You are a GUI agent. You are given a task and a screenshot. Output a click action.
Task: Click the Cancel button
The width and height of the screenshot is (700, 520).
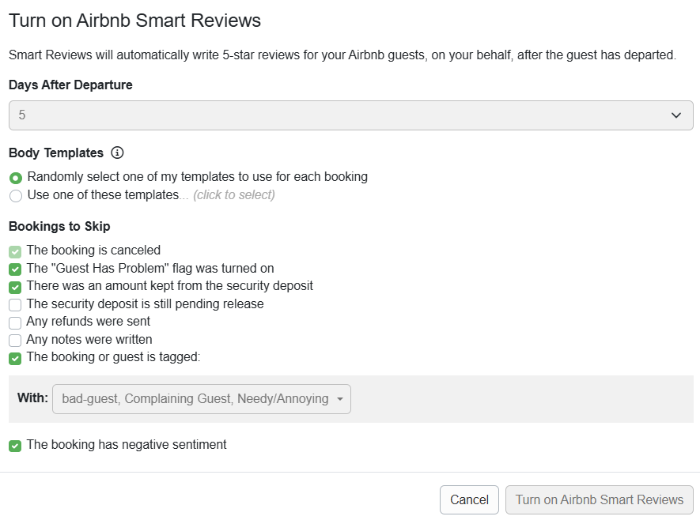tap(469, 499)
